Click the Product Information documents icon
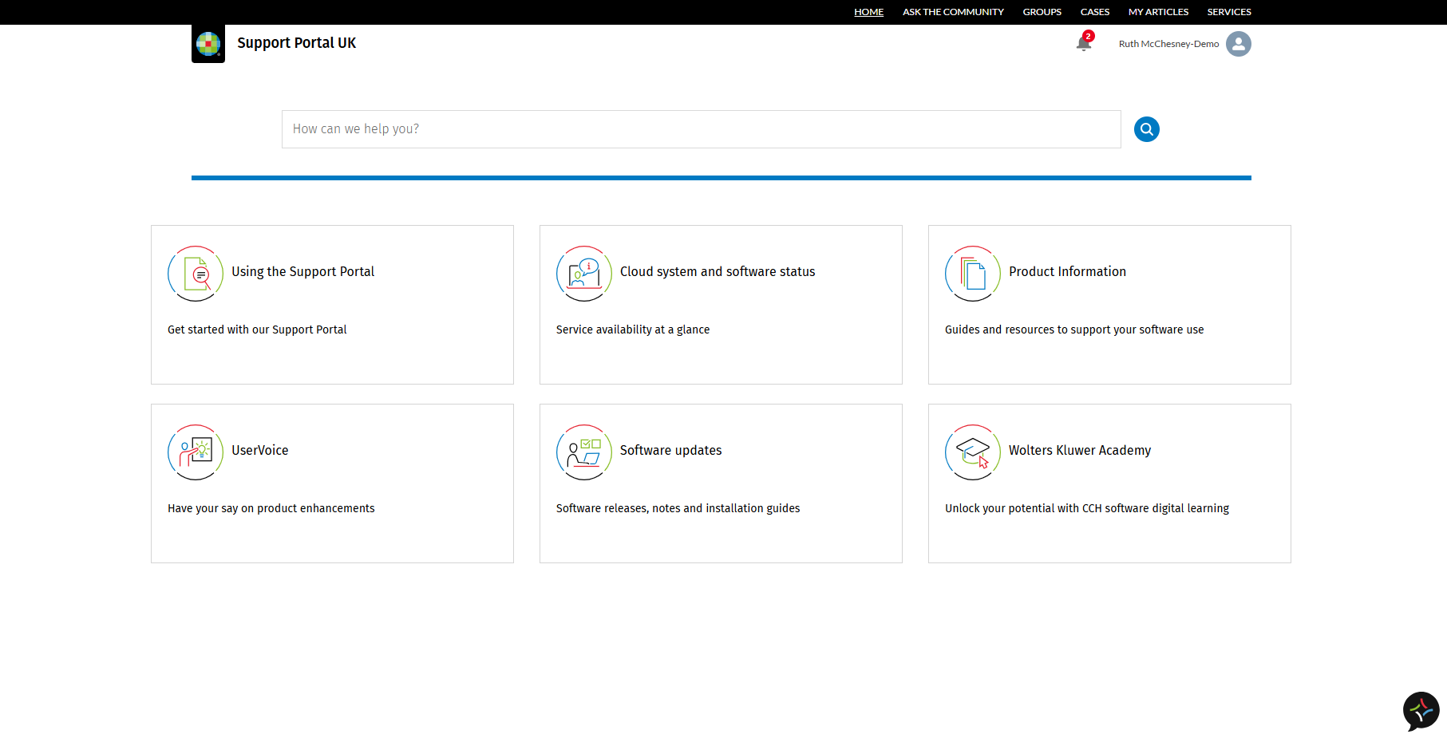This screenshot has height=738, width=1447. tap(973, 274)
